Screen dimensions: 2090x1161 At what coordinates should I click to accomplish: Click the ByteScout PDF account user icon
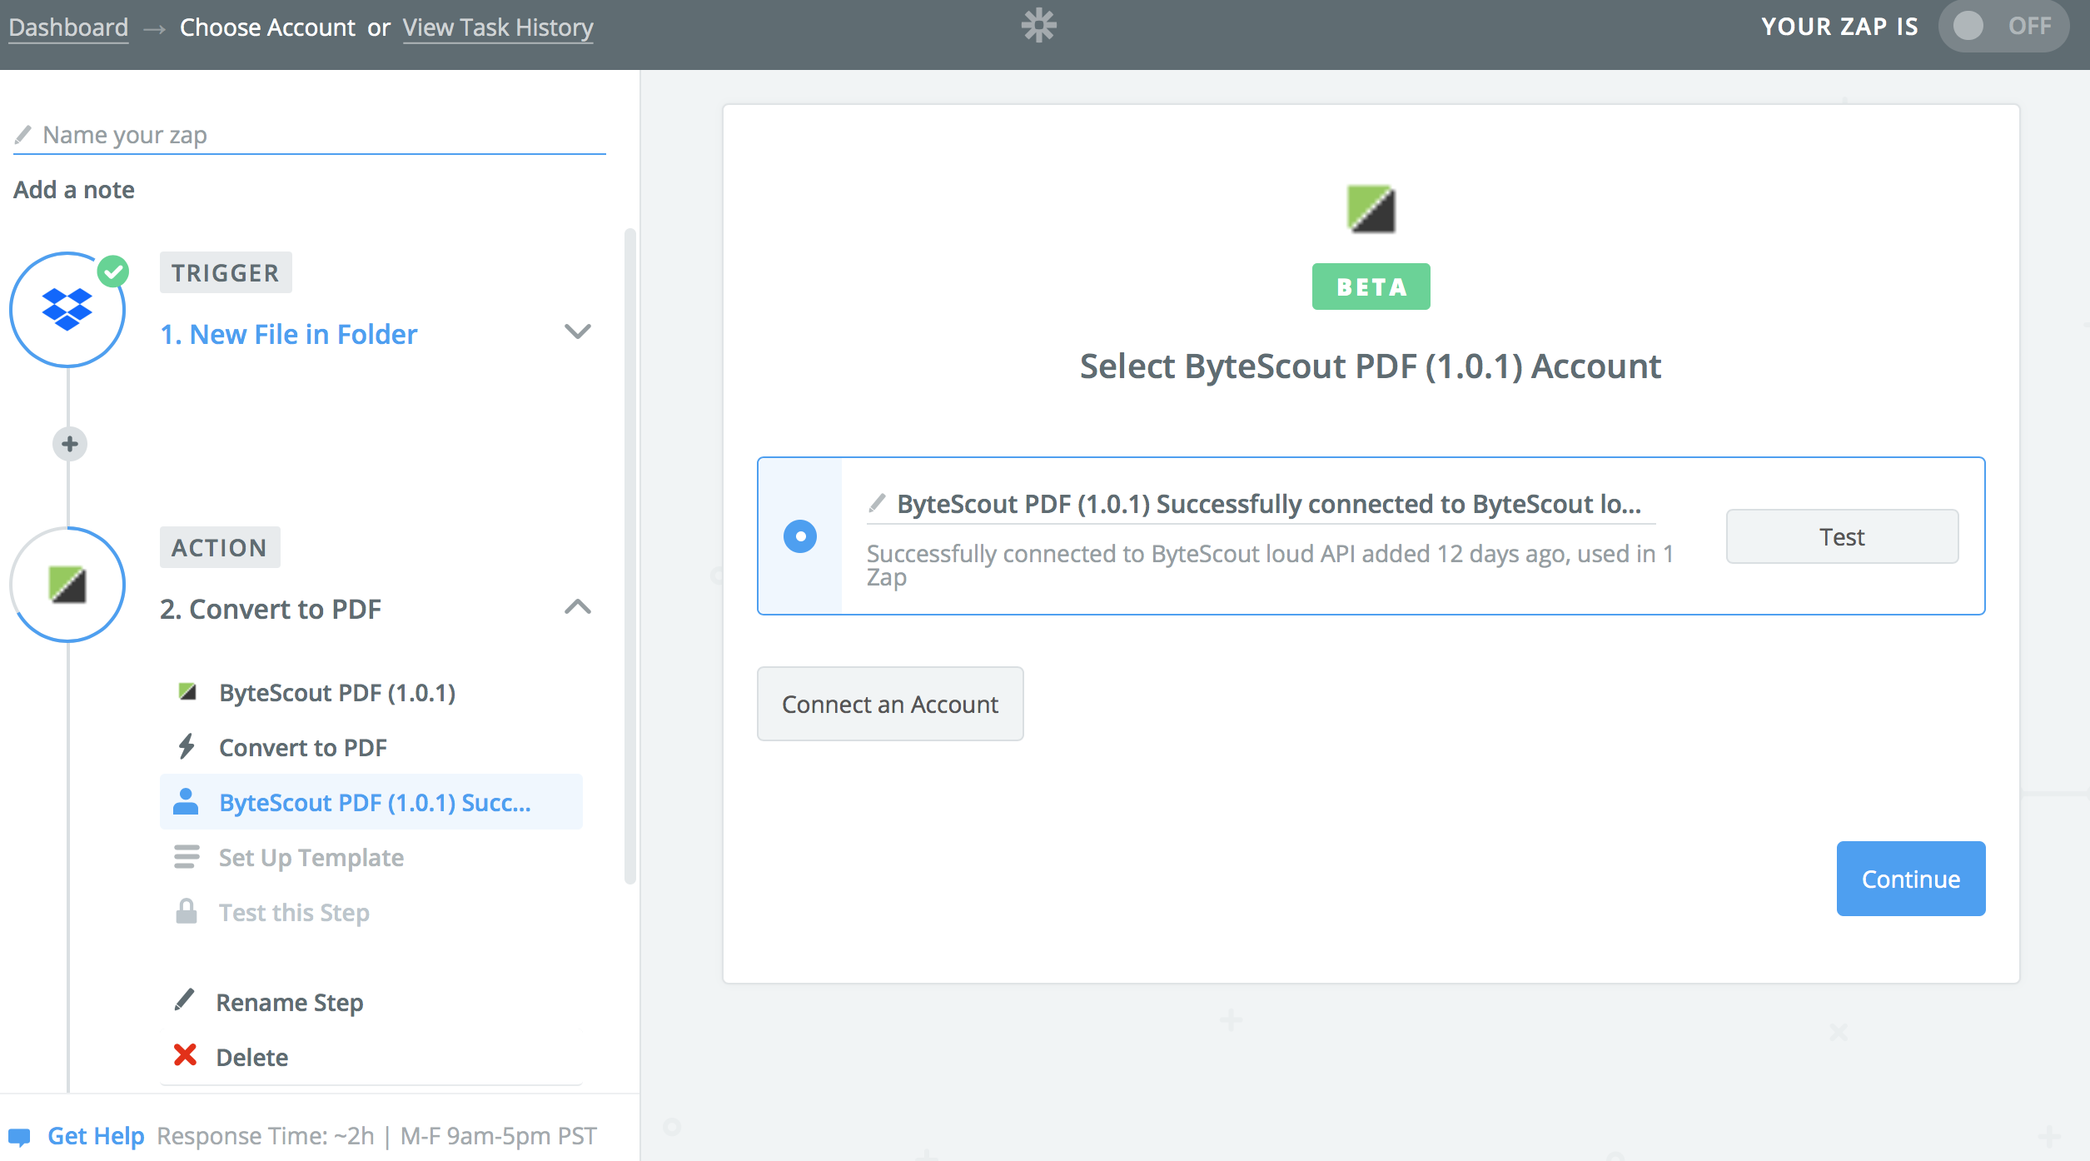coord(184,800)
